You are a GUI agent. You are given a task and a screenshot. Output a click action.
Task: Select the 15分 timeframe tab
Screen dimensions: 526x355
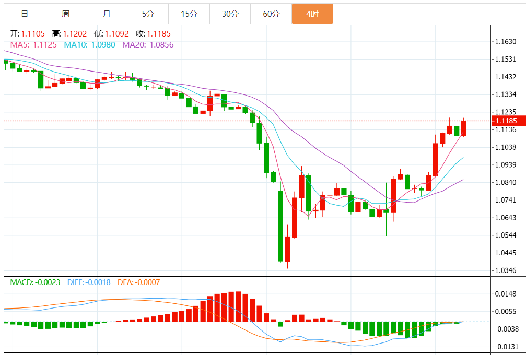[x=189, y=14]
